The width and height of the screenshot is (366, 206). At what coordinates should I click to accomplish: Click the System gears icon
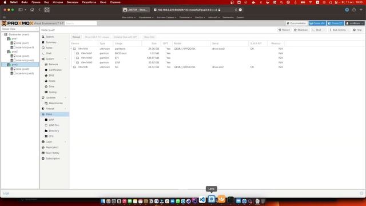pyautogui.click(x=43, y=59)
